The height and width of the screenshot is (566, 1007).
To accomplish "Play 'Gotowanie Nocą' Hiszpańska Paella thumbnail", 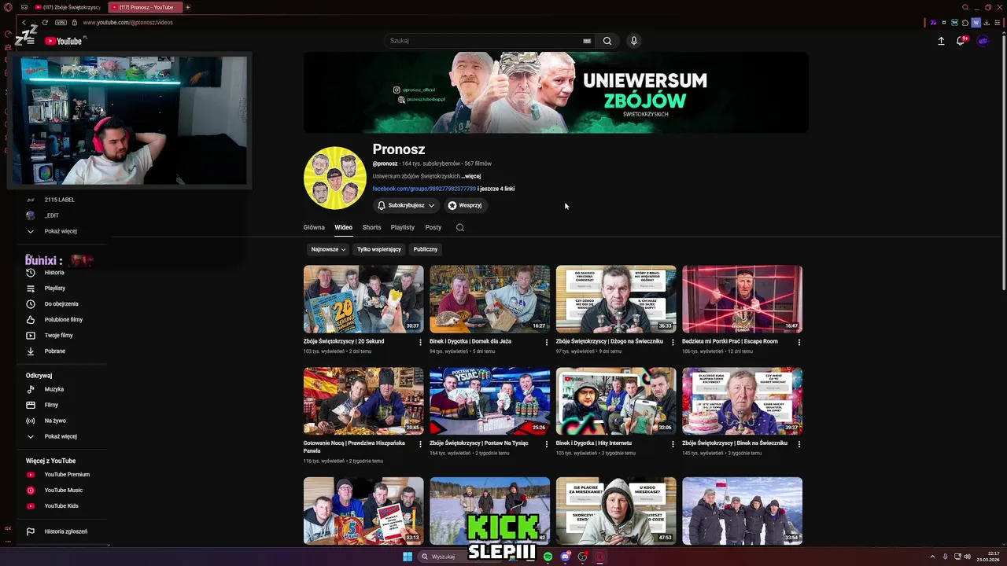I will (x=363, y=401).
